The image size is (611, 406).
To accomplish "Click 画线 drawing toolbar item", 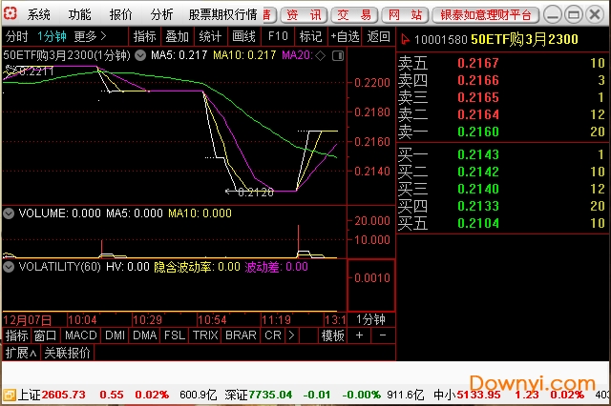I will pyautogui.click(x=244, y=37).
